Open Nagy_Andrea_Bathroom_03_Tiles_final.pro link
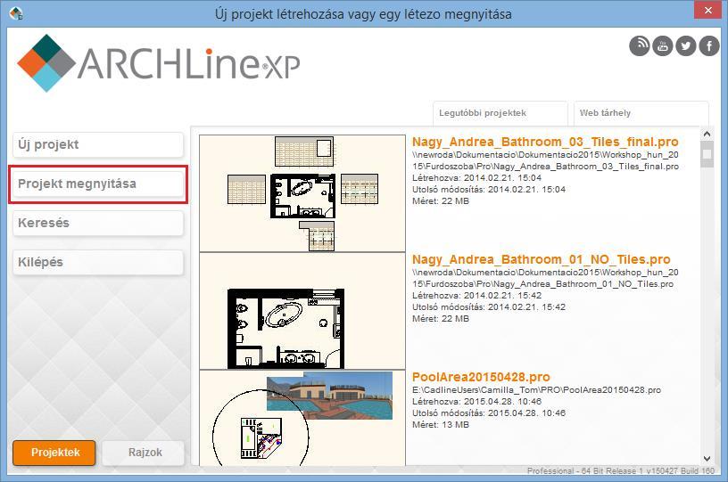Image resolution: width=728 pixels, height=482 pixels. click(x=545, y=142)
